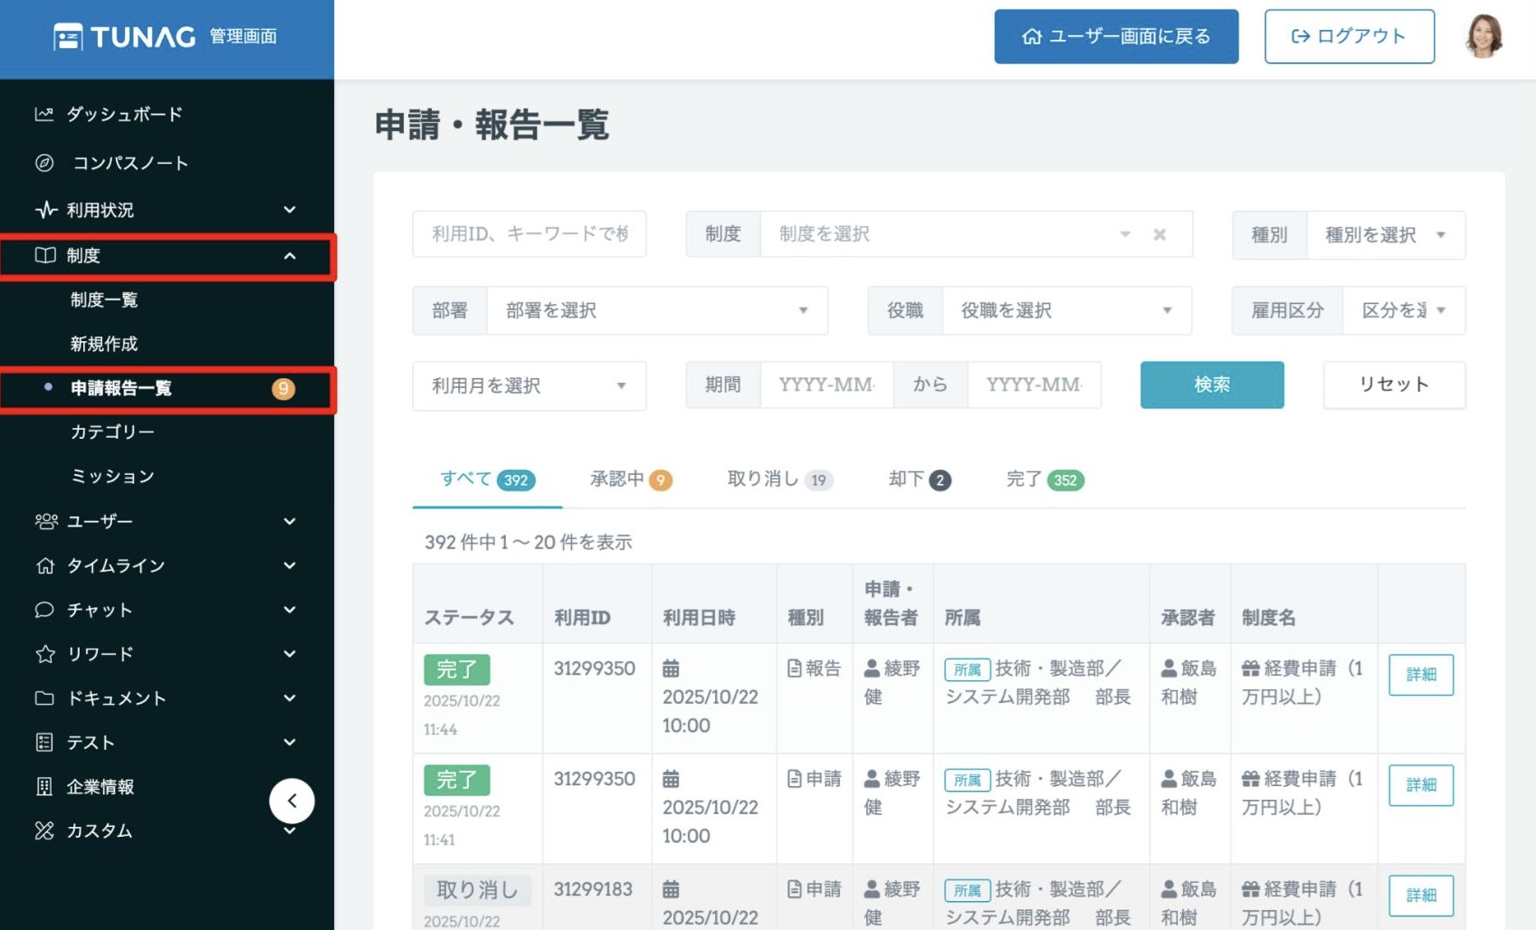This screenshot has height=930, width=1536.
Task: Clear the 制度 filter using the x icon
Action: pyautogui.click(x=1159, y=233)
